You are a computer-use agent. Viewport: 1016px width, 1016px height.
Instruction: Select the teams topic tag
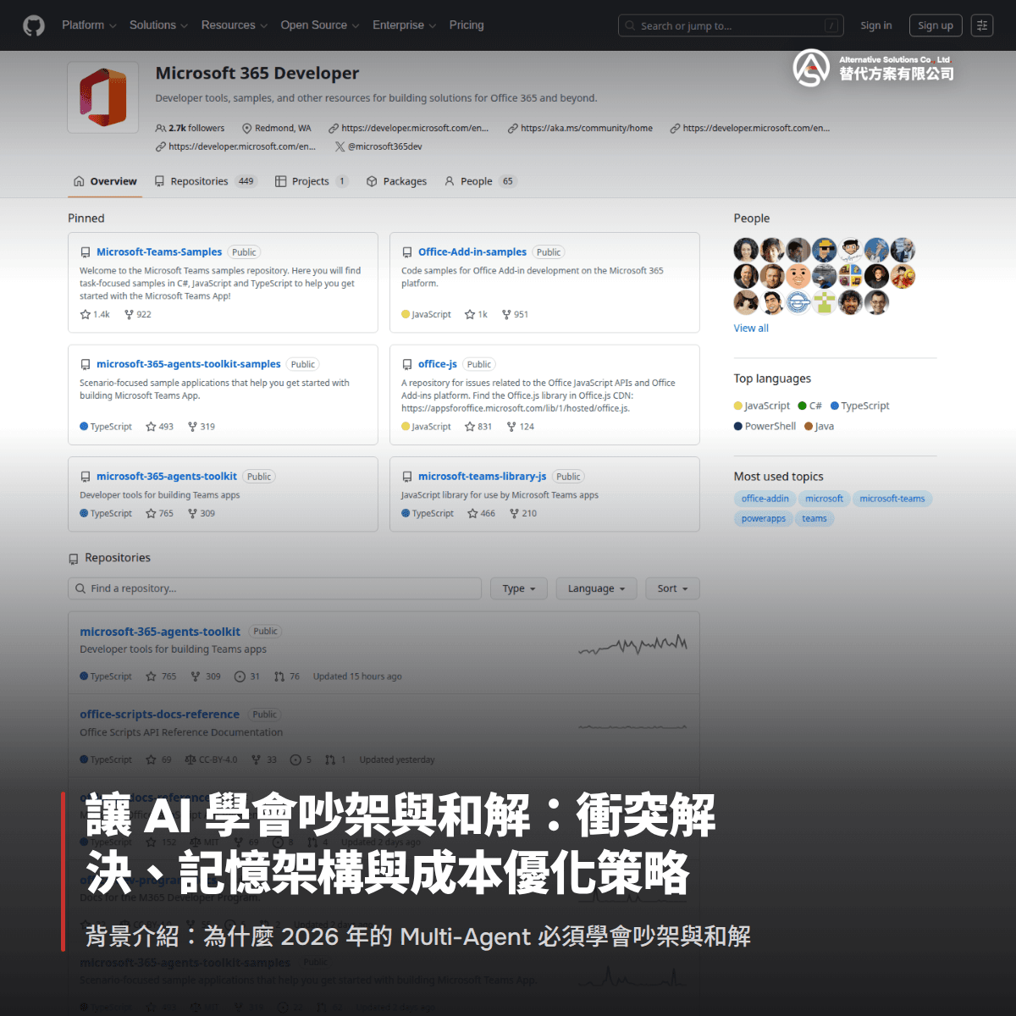pos(814,519)
